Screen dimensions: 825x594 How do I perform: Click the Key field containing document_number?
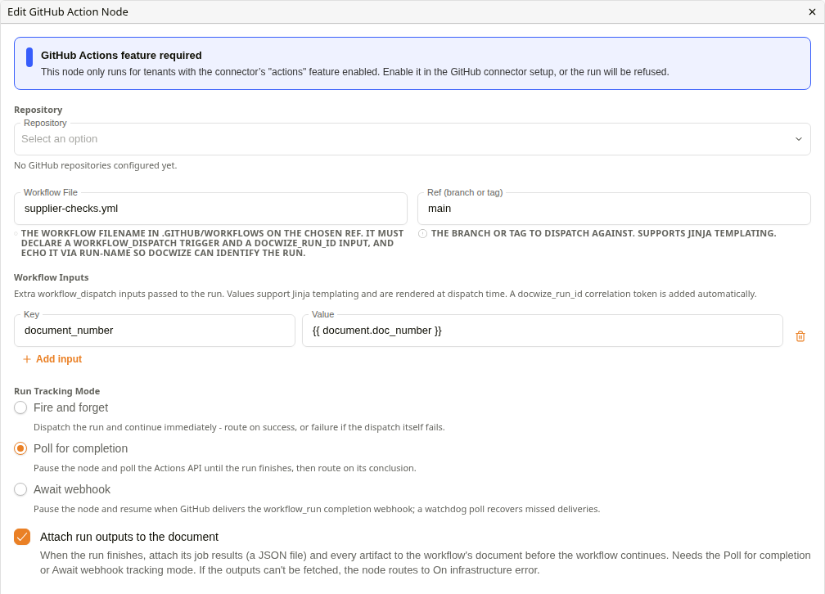(x=155, y=331)
